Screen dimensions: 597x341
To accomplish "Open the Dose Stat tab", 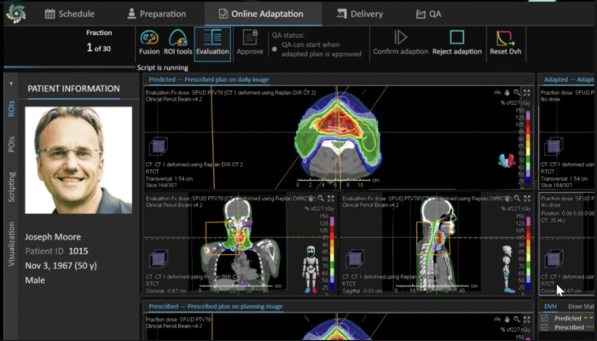I will click(583, 305).
